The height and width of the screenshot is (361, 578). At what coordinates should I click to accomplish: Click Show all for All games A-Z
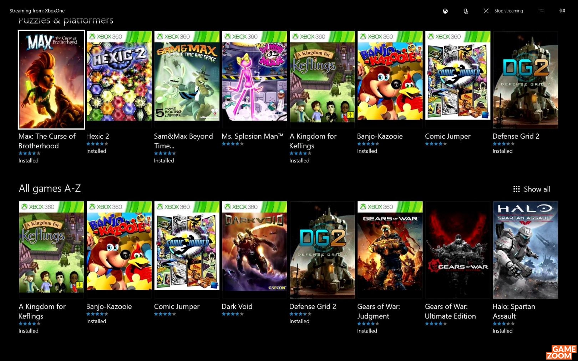[537, 189]
